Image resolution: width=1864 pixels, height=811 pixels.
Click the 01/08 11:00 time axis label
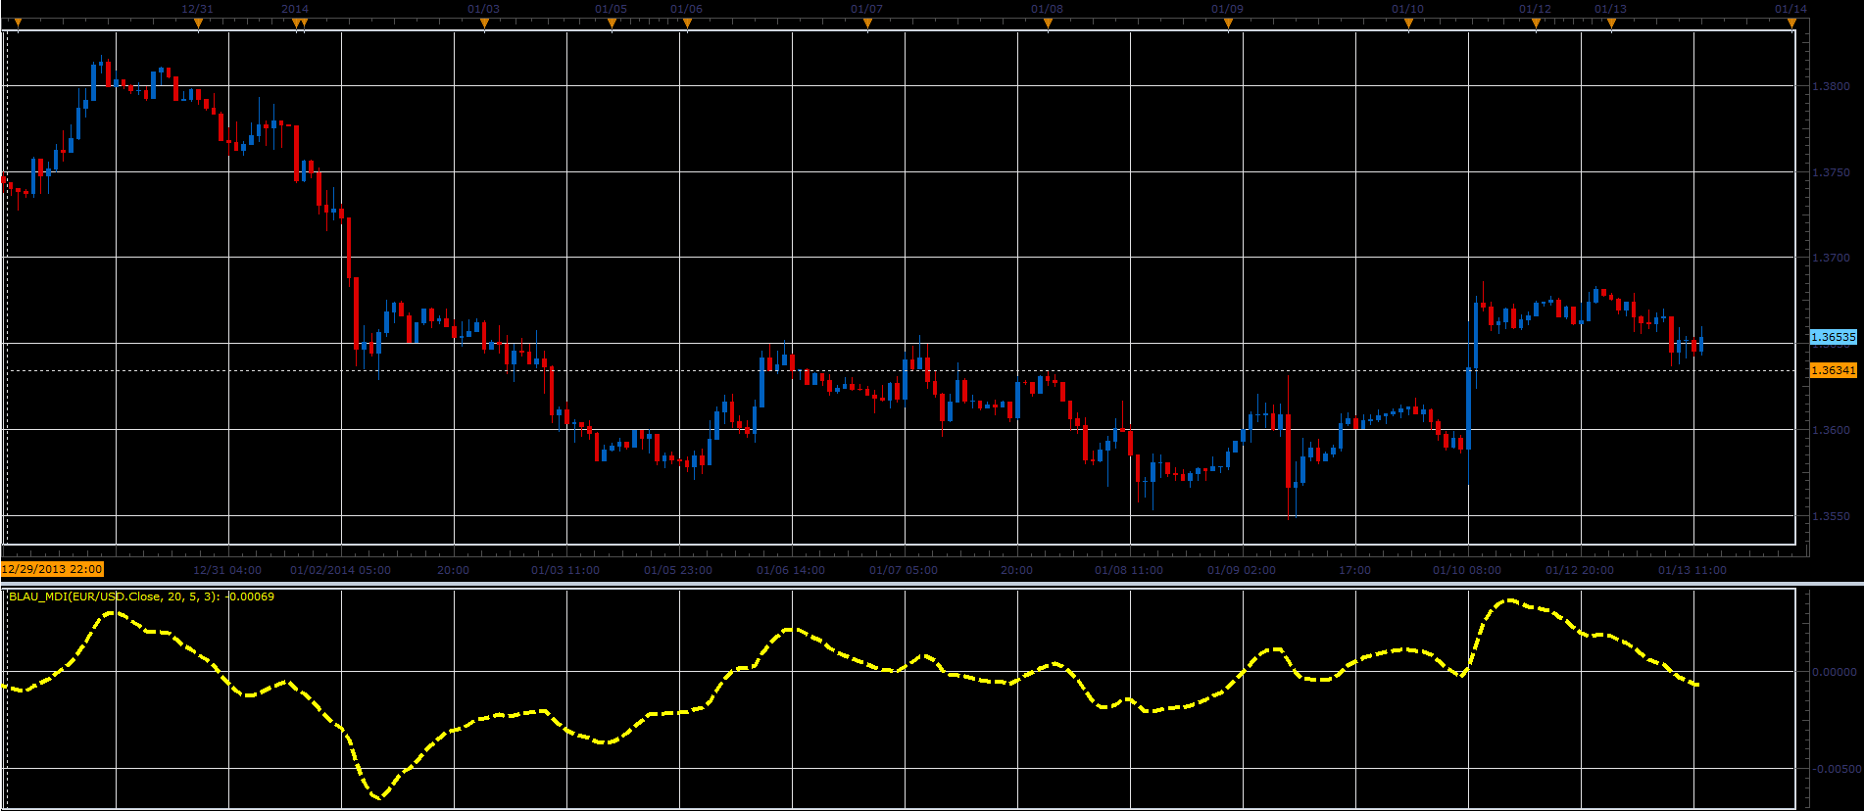1129,570
